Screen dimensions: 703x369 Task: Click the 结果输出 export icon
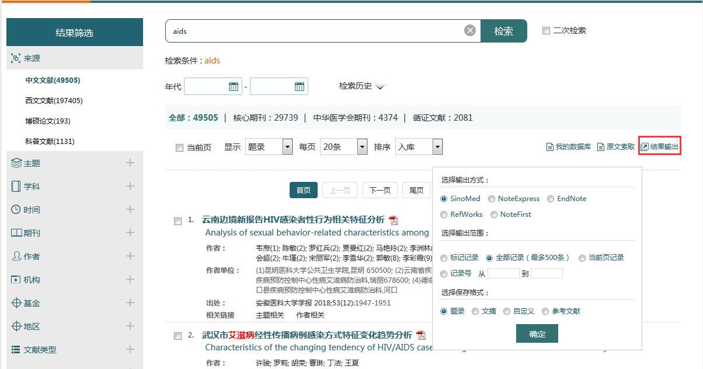coord(645,147)
